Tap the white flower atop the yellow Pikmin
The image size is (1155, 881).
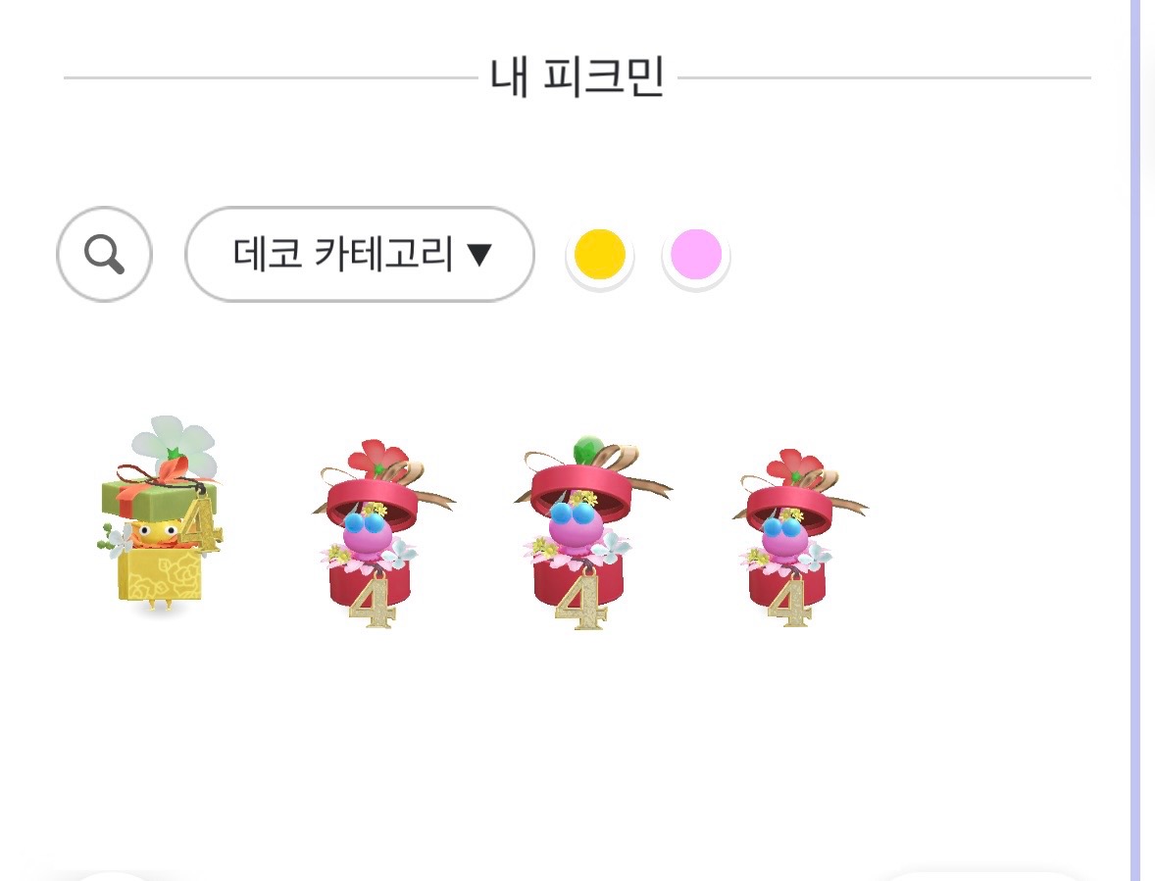click(174, 442)
